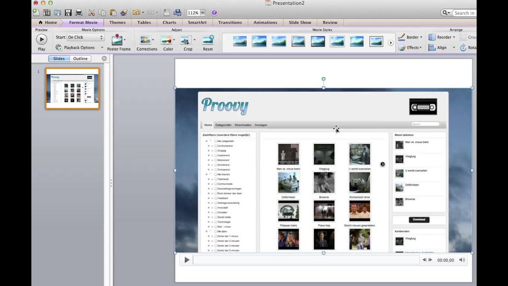Open the Corrections dropdown arrow

tap(153, 40)
